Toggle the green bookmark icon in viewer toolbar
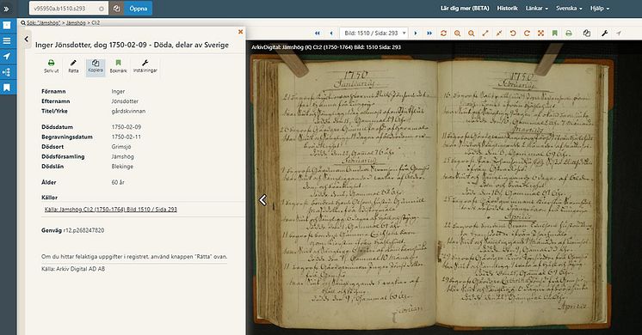642x335 pixels. [555, 33]
